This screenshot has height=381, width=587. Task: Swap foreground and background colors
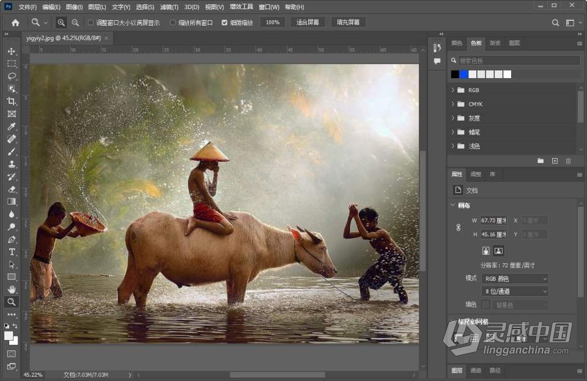point(15,326)
